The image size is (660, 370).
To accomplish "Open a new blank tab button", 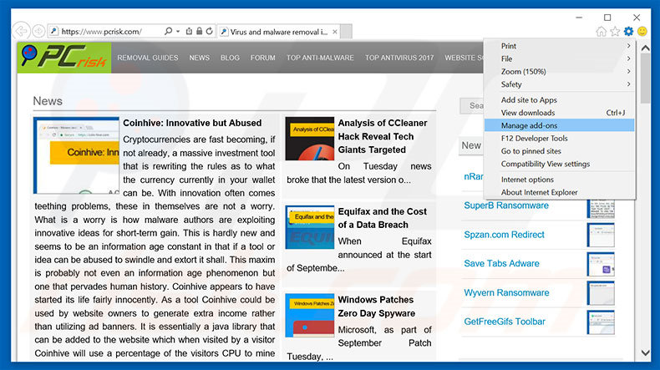I will pos(347,32).
